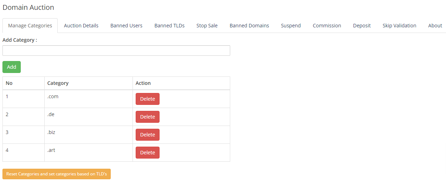Image resolution: width=446 pixels, height=181 pixels.
Task: Click the .com category cell
Action: pyautogui.click(x=89, y=99)
